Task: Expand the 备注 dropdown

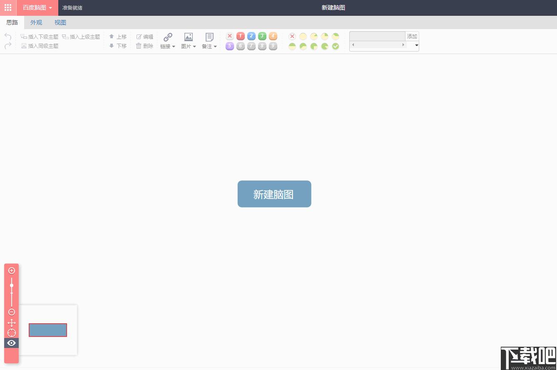Action: click(x=209, y=47)
